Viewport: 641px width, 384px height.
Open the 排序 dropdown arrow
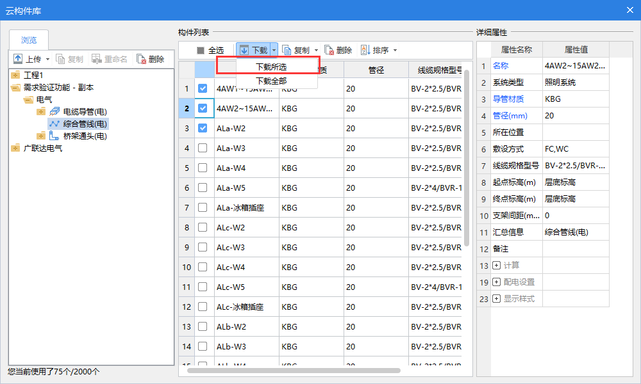tap(395, 50)
